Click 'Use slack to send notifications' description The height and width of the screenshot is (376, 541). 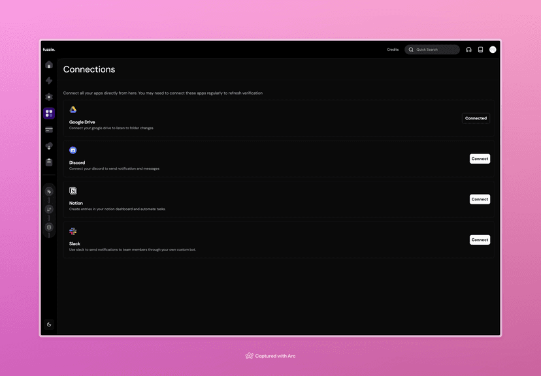point(133,249)
